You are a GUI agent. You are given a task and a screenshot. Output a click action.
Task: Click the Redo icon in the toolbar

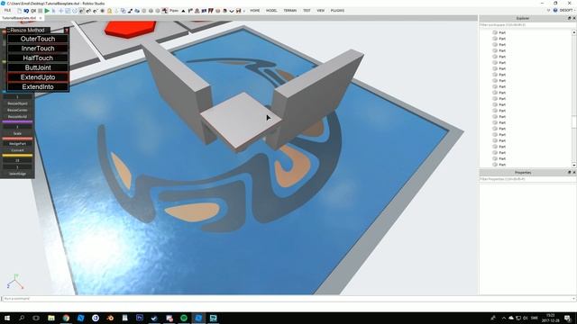(33, 11)
